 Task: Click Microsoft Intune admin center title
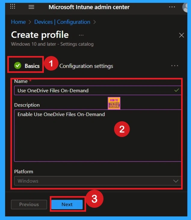[x=89, y=7]
